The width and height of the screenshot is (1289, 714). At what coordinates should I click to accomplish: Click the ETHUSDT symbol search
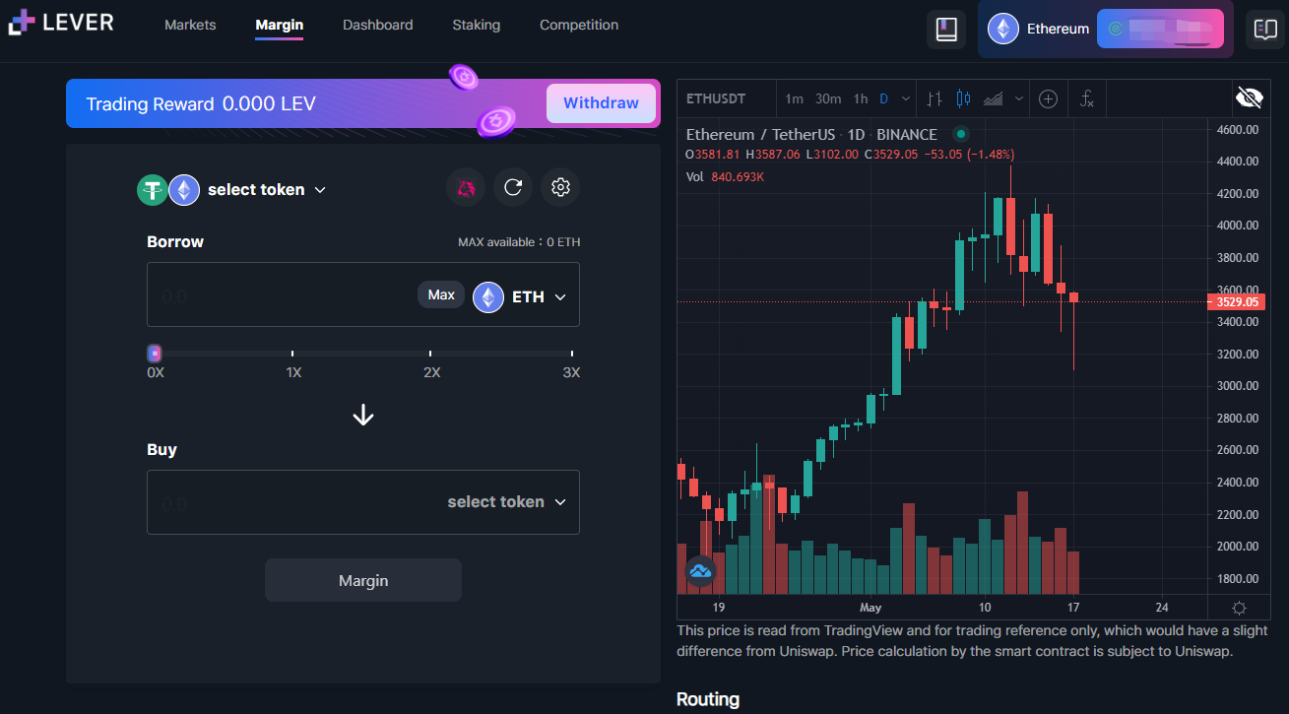pyautogui.click(x=716, y=98)
